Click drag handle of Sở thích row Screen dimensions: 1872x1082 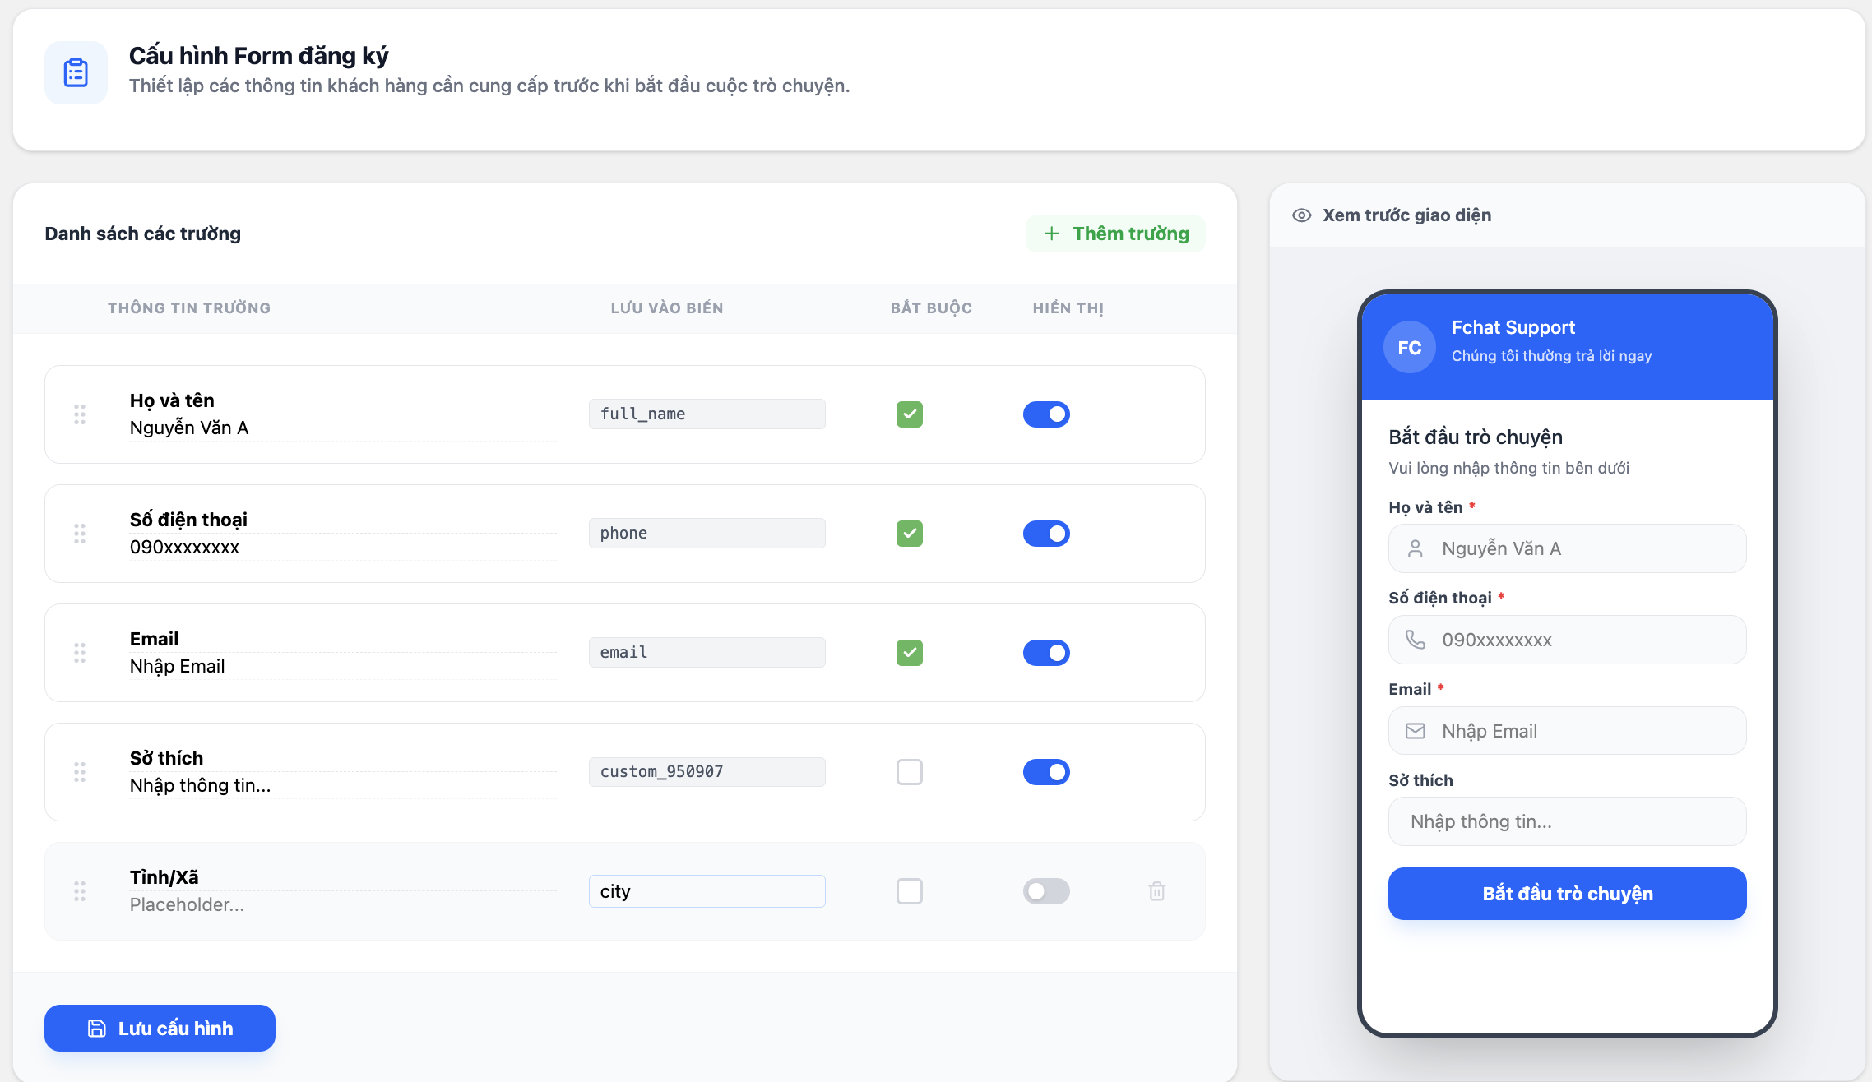tap(80, 772)
